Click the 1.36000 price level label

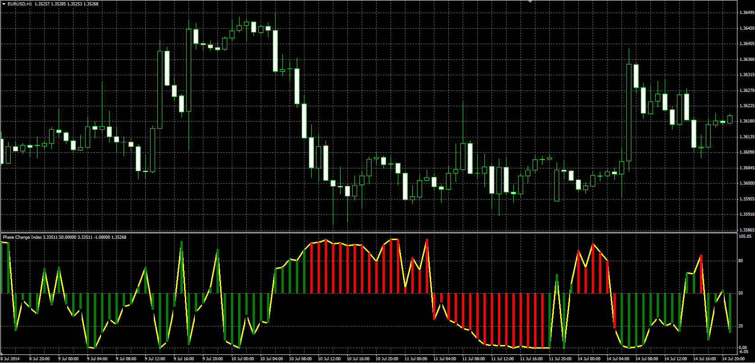click(x=747, y=183)
